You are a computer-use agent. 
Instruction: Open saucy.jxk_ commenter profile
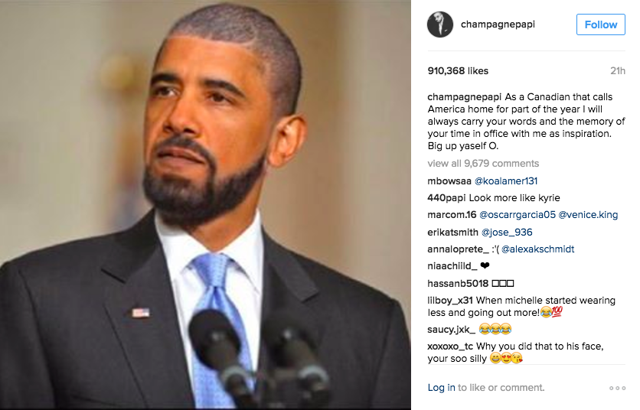[x=451, y=329]
